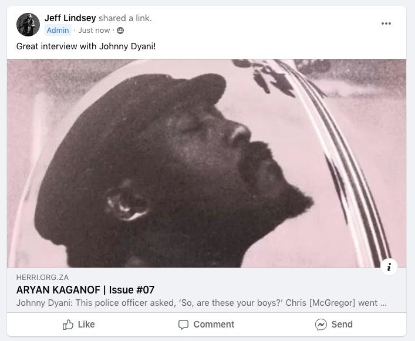The width and height of the screenshot is (415, 341).
Task: Click the Admin badge
Action: (58, 31)
